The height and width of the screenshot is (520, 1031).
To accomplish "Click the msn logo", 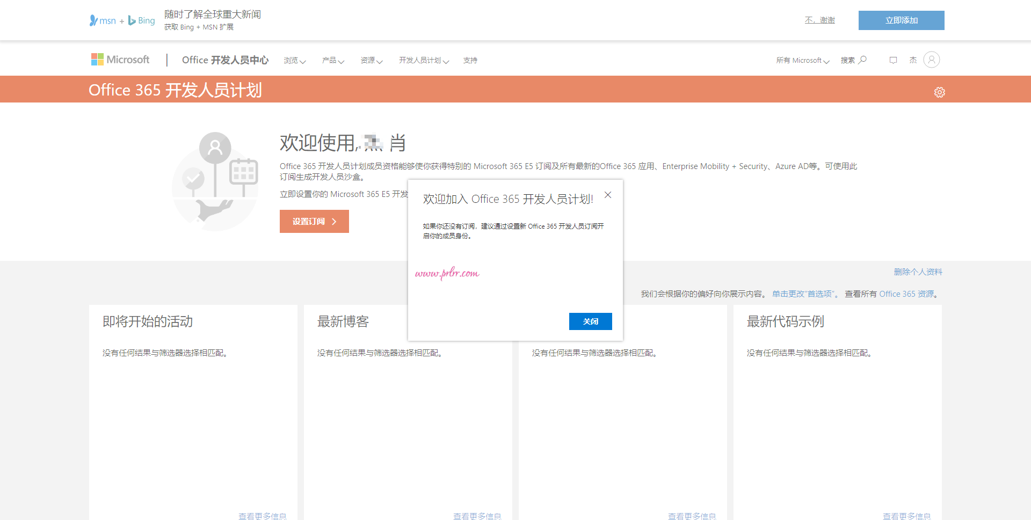I will pos(104,20).
